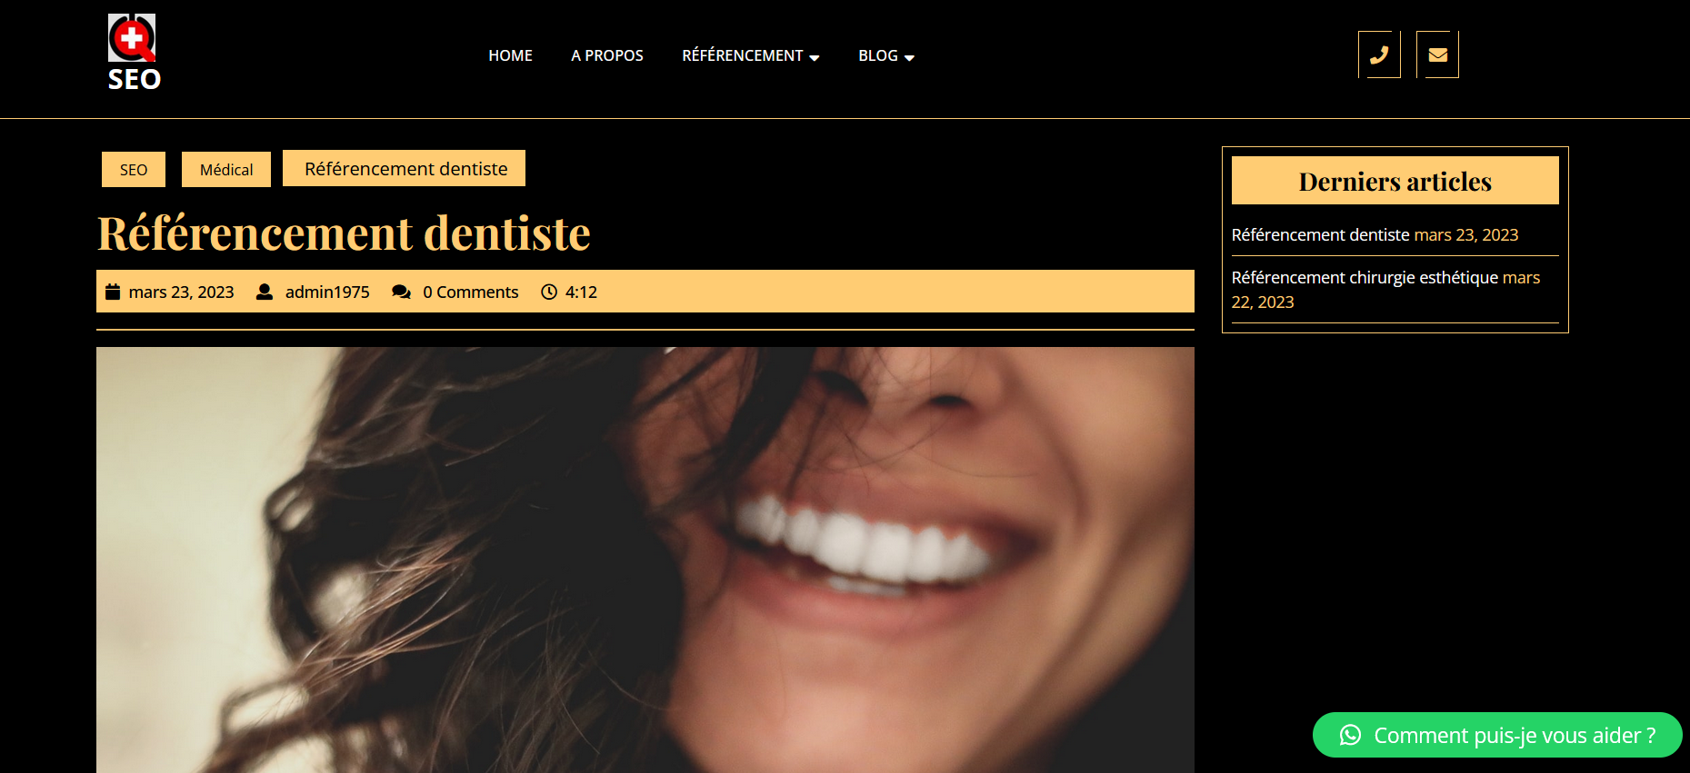Select the SEO category tag

tap(134, 170)
